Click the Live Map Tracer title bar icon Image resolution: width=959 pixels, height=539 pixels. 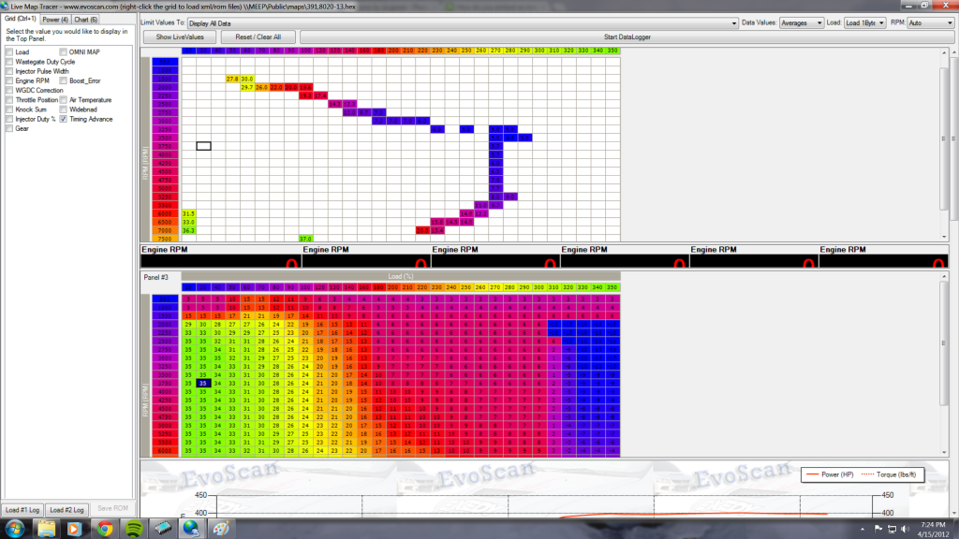(x=5, y=7)
